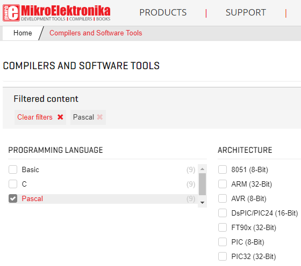The height and width of the screenshot is (266, 301).
Task: Open the PRODUCTS menu
Action: 163,13
